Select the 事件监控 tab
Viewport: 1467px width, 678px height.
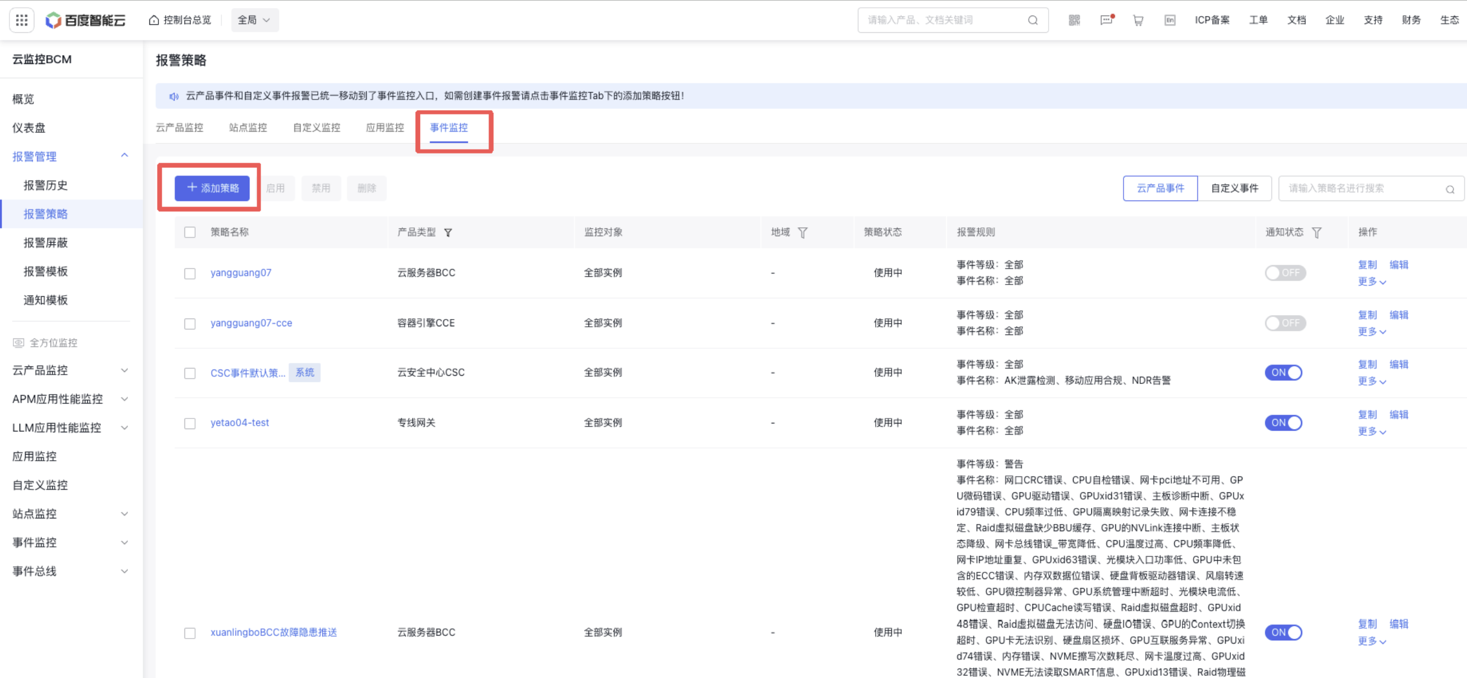click(449, 128)
